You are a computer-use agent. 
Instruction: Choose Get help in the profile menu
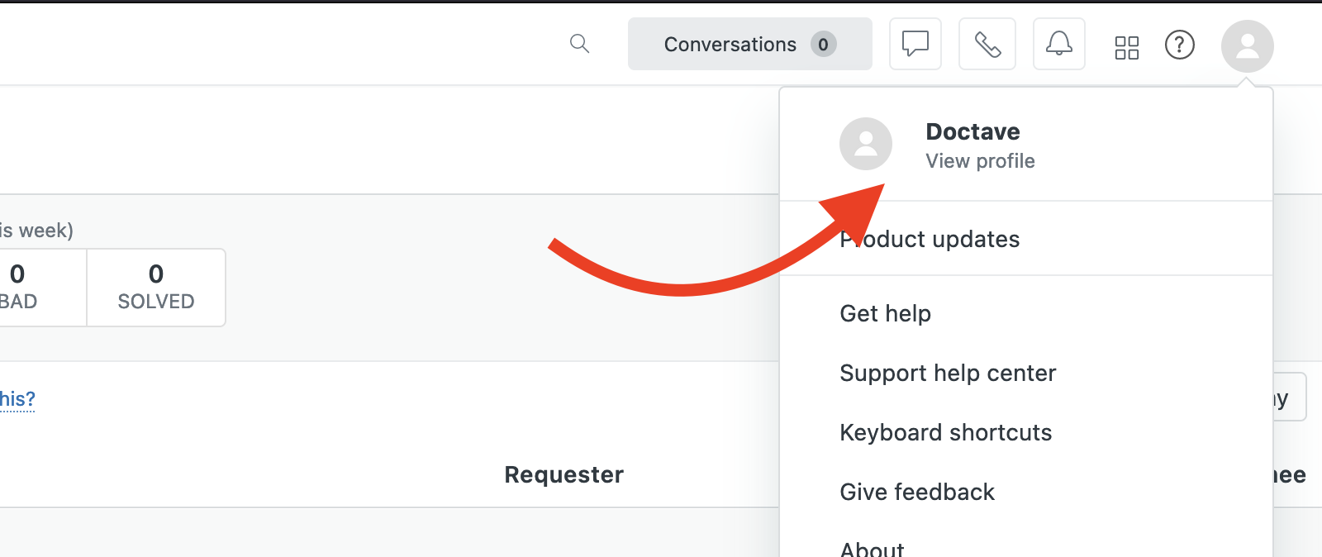(885, 314)
